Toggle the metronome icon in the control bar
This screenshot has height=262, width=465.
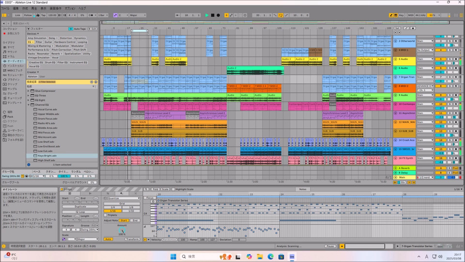[x=92, y=15]
